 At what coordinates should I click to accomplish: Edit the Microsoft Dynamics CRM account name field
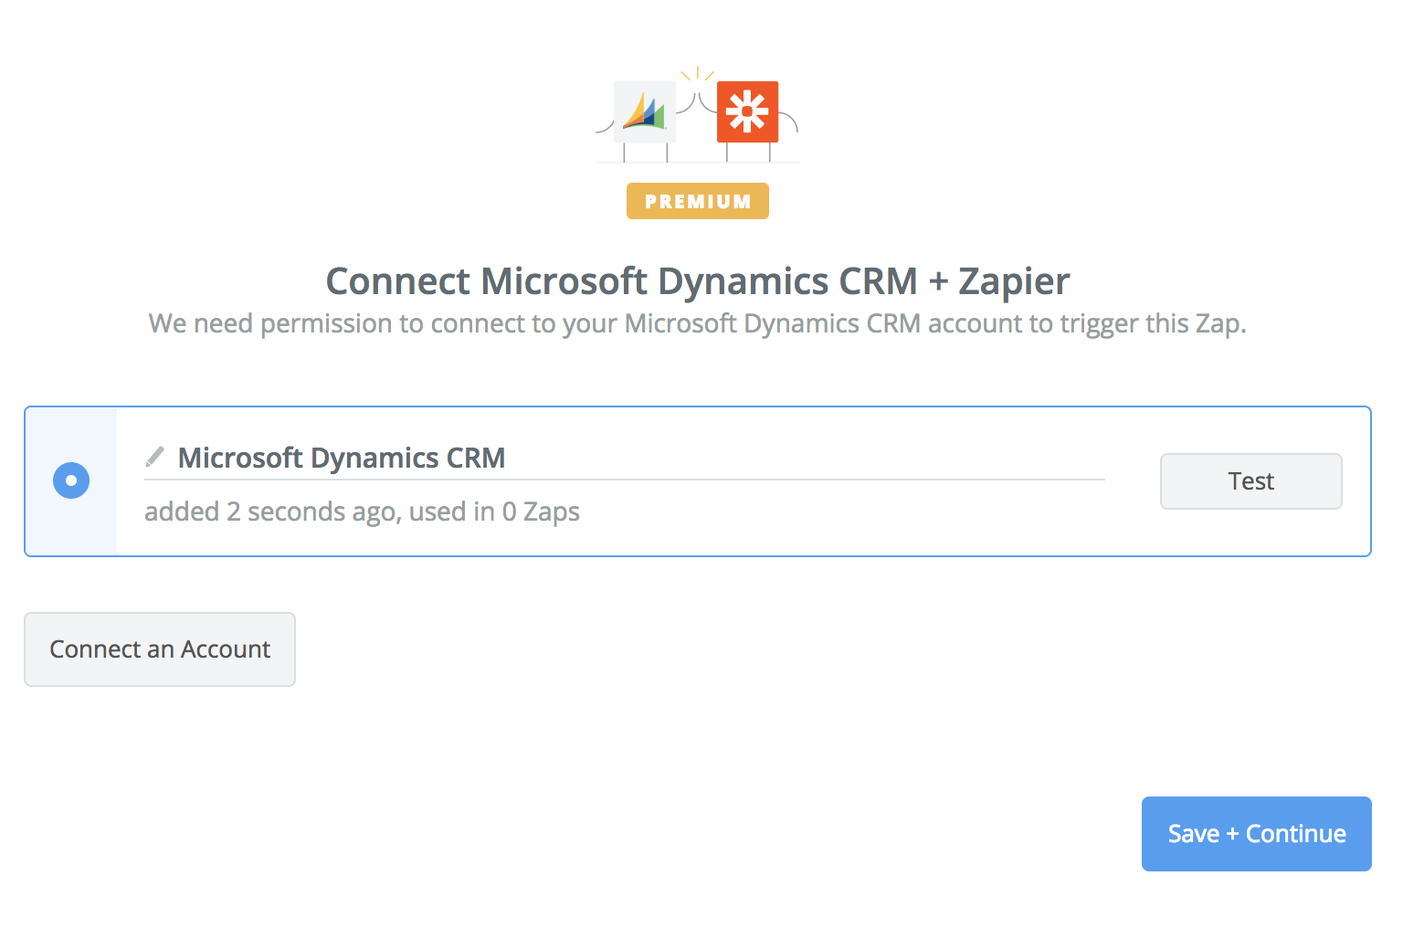(x=625, y=458)
